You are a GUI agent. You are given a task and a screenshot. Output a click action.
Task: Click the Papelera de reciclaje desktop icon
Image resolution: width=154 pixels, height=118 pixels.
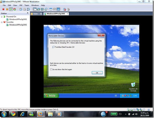pyautogui.click(x=133, y=87)
